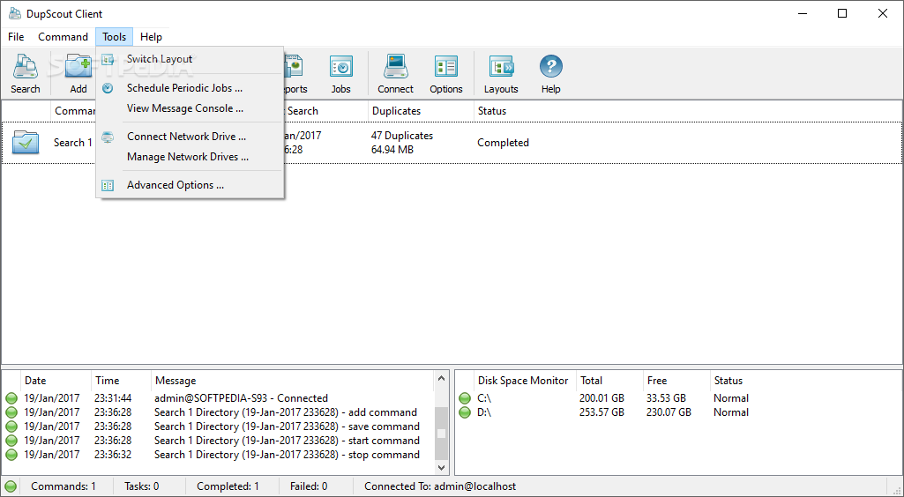Click the Connect toolbar icon
Screen dimensions: 904x497
pos(395,68)
